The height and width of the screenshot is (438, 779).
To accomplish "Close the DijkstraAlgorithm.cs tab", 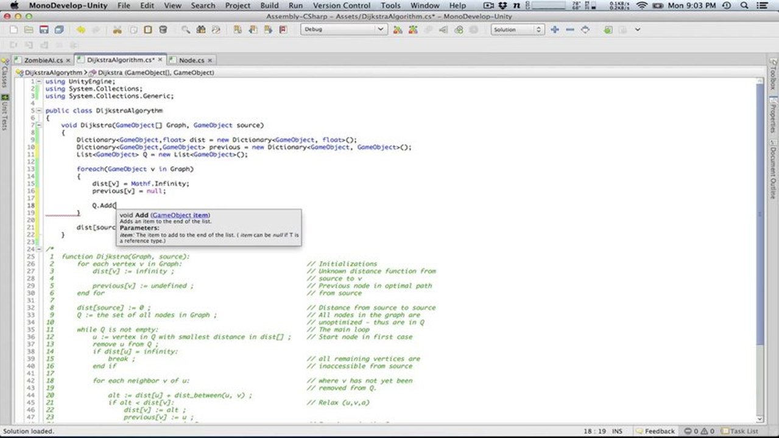I will tap(161, 60).
